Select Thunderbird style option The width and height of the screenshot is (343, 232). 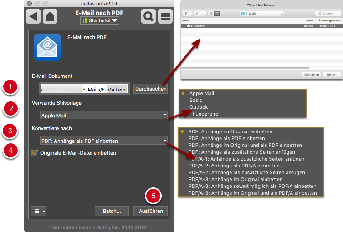click(x=242, y=114)
